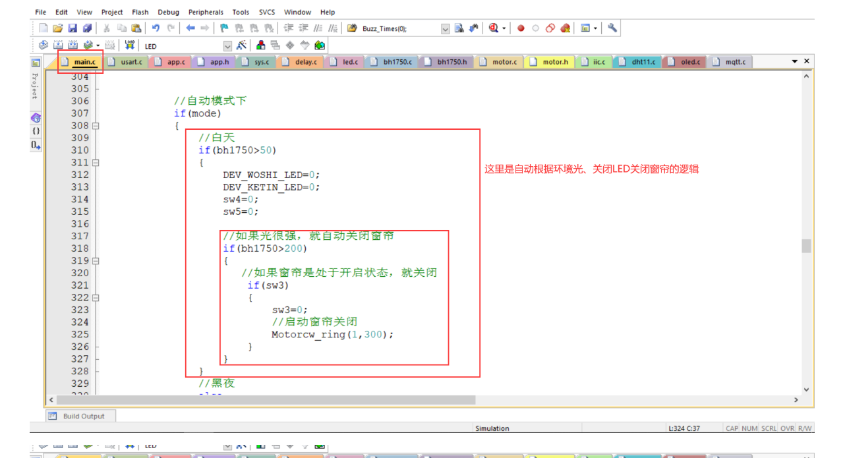Click the vertical scrollbar thumb in the editor

click(x=806, y=246)
